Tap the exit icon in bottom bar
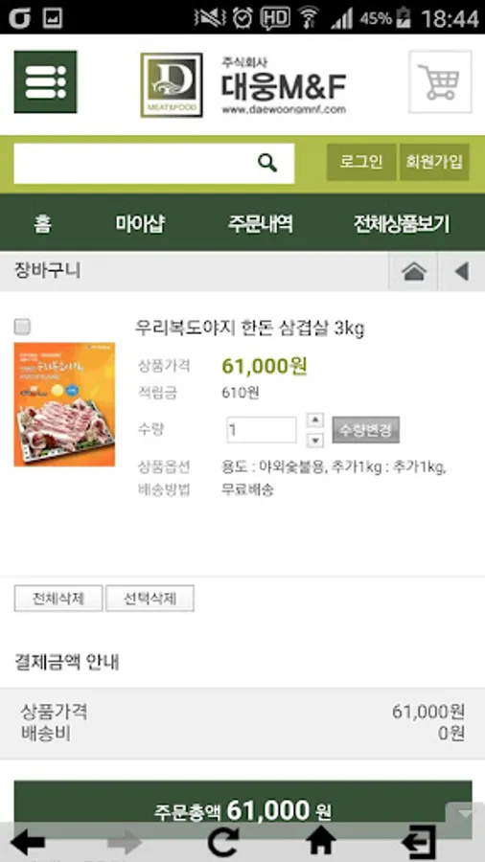 tap(419, 842)
